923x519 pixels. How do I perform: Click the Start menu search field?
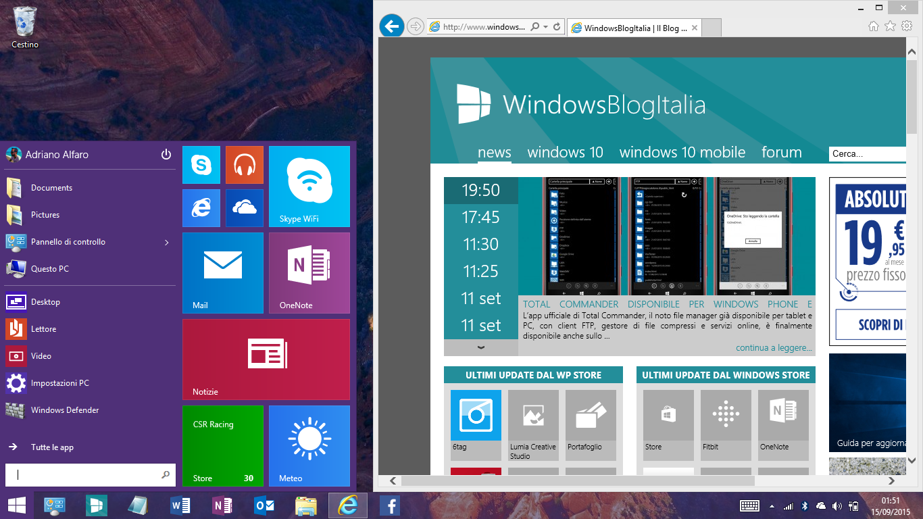point(90,475)
